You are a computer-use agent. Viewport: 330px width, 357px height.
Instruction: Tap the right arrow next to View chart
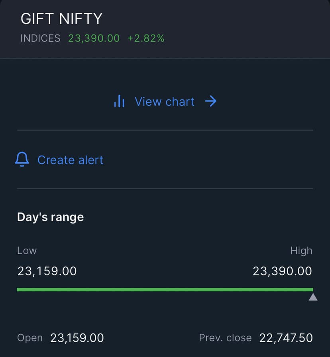[210, 102]
